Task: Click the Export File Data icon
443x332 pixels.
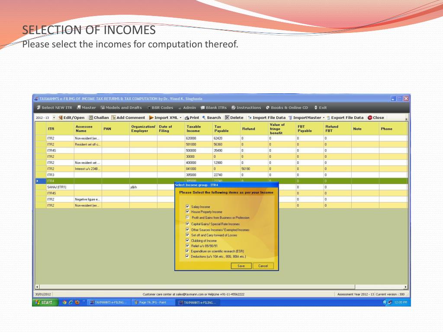Action: pos(329,118)
